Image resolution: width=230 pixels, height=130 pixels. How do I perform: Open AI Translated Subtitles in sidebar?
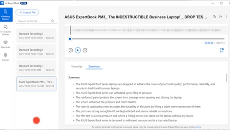[6, 30]
